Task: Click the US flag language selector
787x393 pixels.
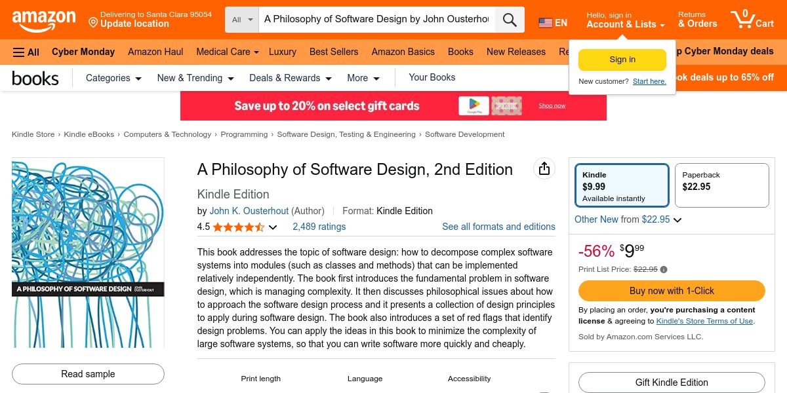Action: coord(553,23)
